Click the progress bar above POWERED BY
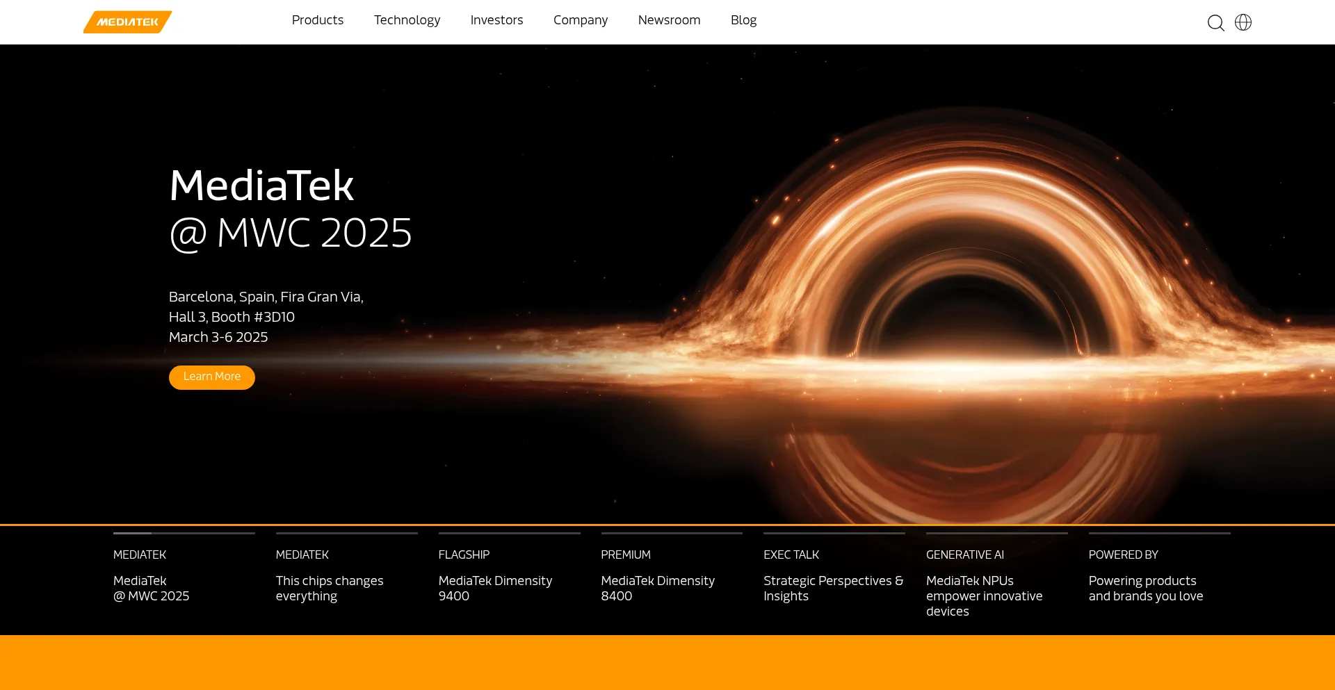 click(1160, 533)
